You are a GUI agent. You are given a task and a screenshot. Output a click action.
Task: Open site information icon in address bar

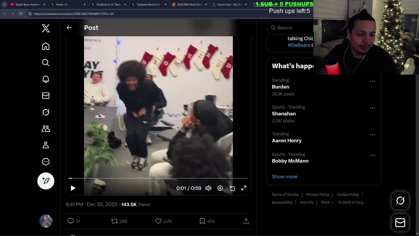point(30,14)
